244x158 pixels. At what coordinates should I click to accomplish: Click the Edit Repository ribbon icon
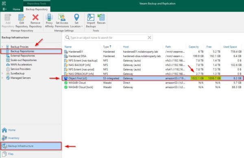click(x=22, y=18)
